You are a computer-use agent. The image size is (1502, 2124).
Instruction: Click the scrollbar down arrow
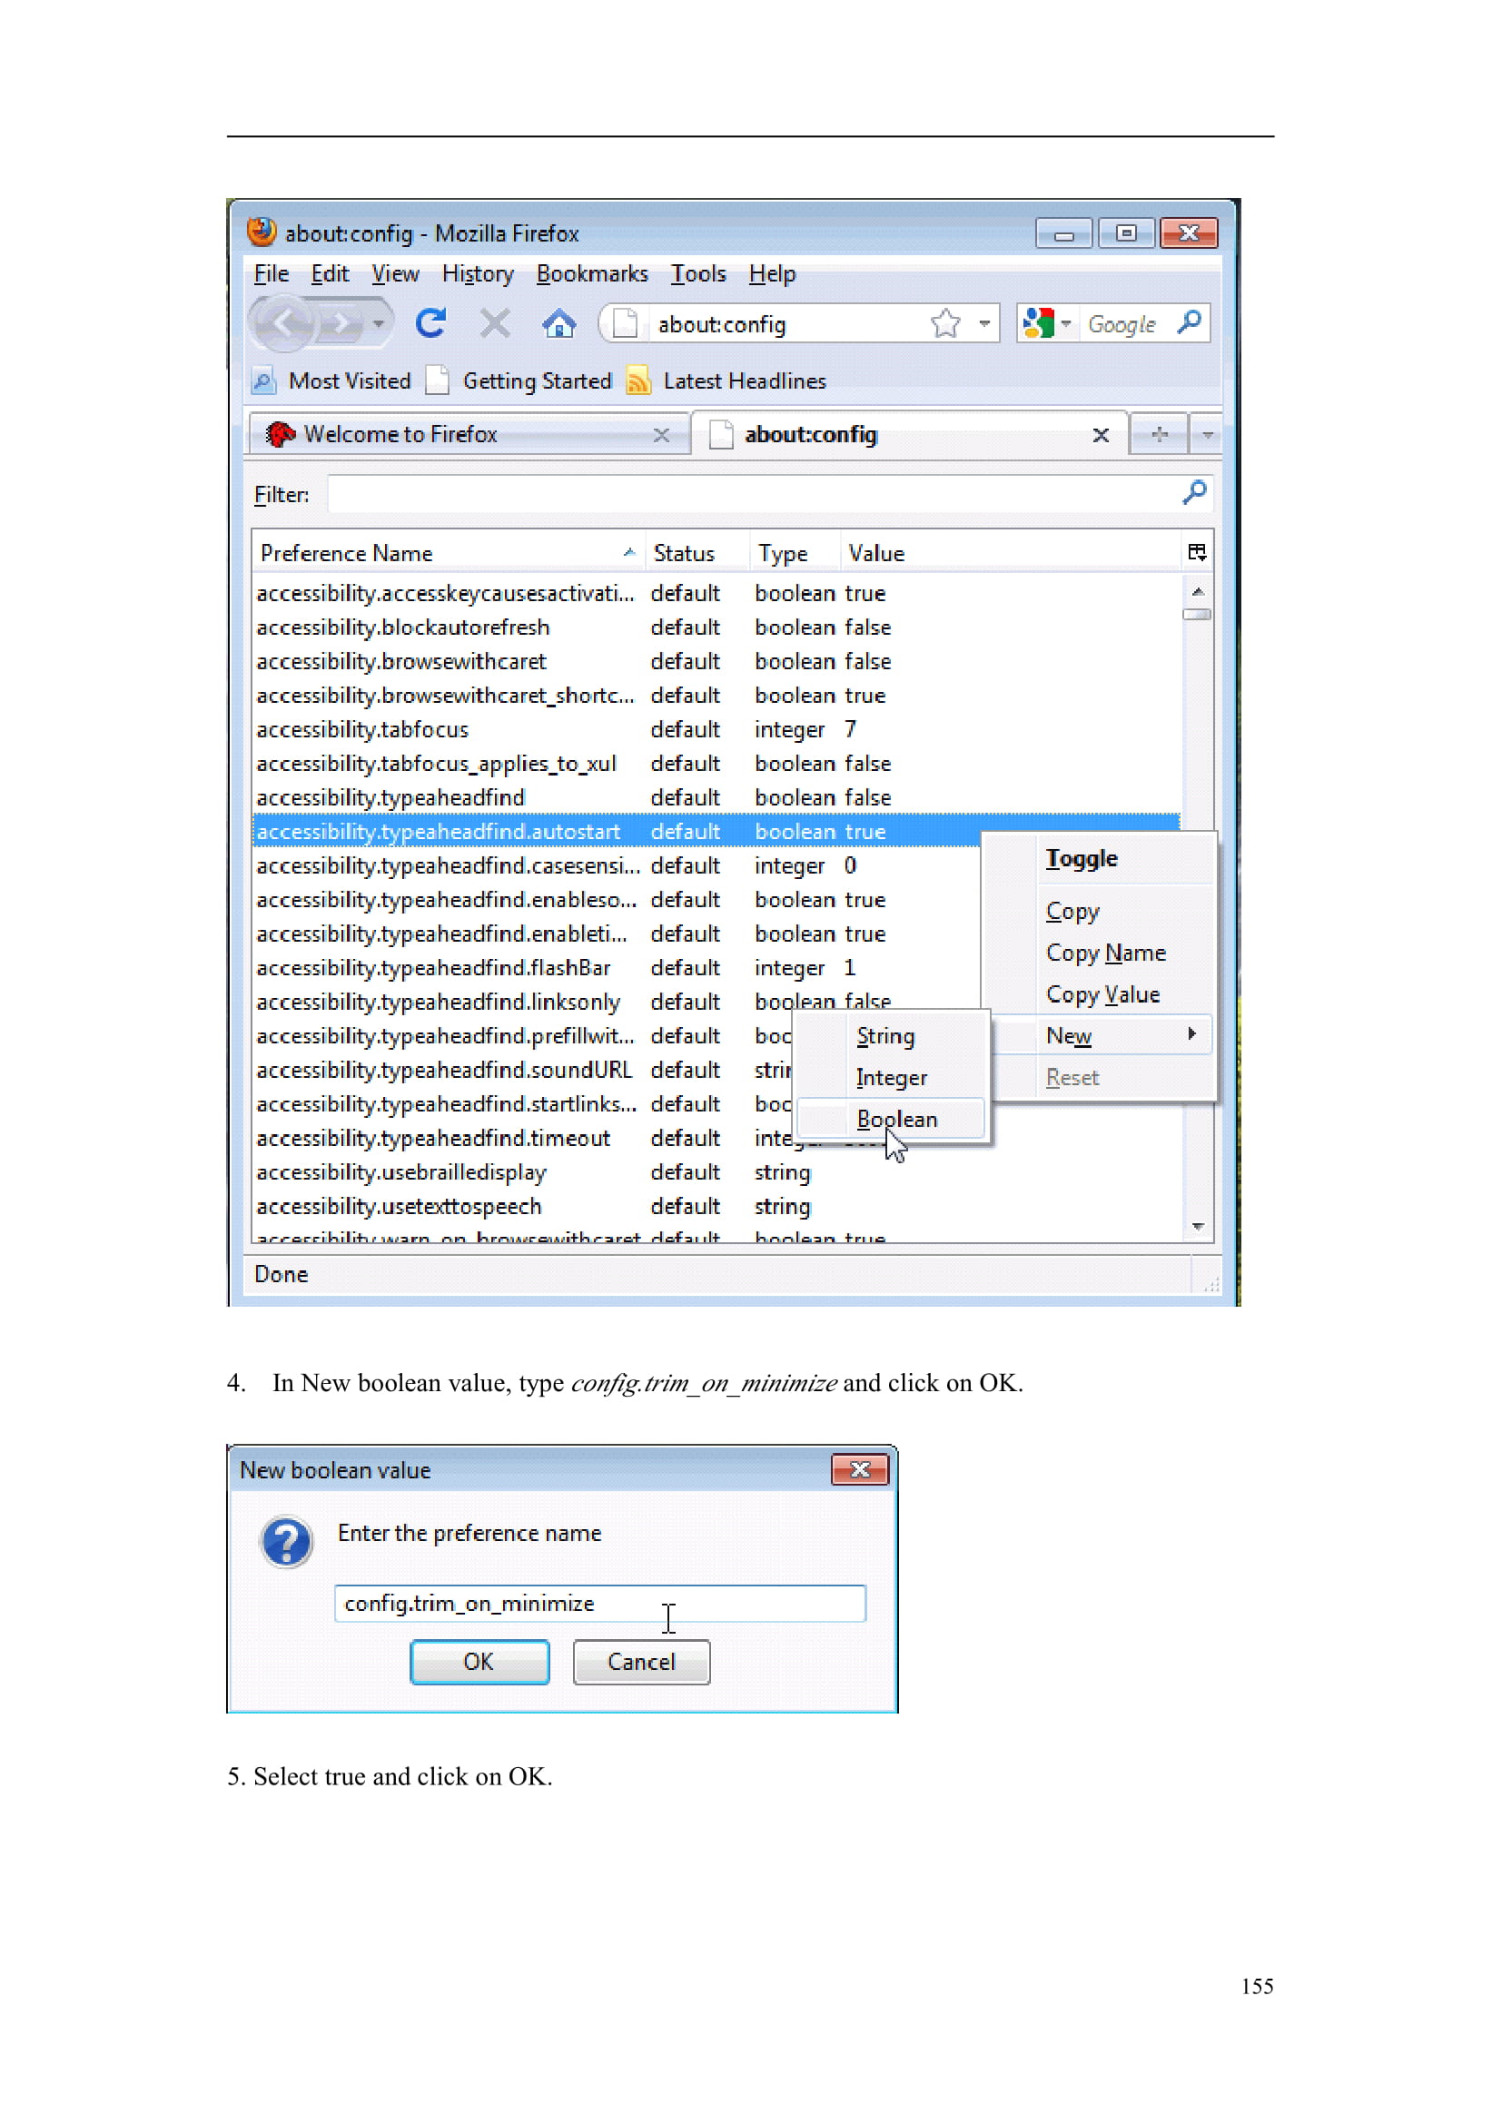(x=1197, y=1226)
